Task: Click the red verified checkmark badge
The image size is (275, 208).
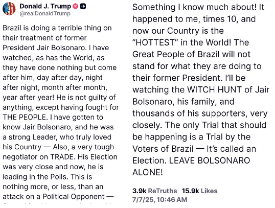Action: coord(75,6)
